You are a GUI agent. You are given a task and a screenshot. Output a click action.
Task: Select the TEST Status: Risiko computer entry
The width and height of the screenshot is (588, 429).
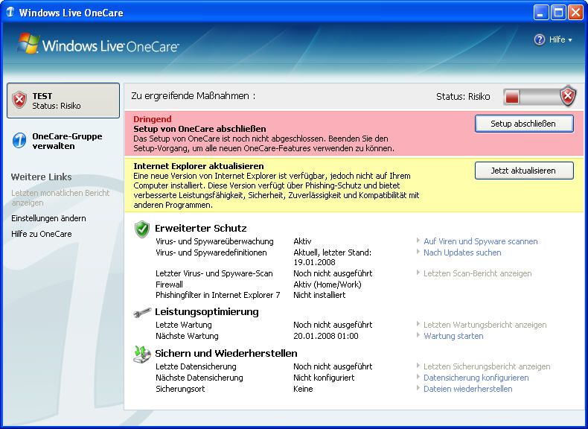63,101
